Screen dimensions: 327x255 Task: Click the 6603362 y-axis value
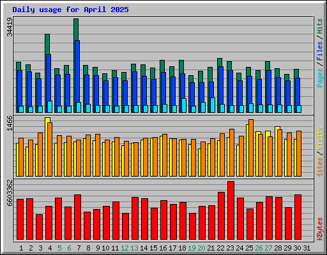10,193
